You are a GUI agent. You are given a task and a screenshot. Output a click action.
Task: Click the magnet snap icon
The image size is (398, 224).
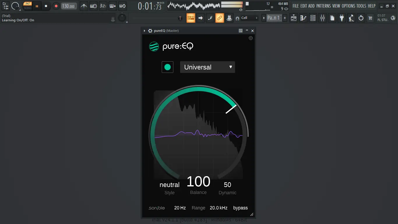237,18
